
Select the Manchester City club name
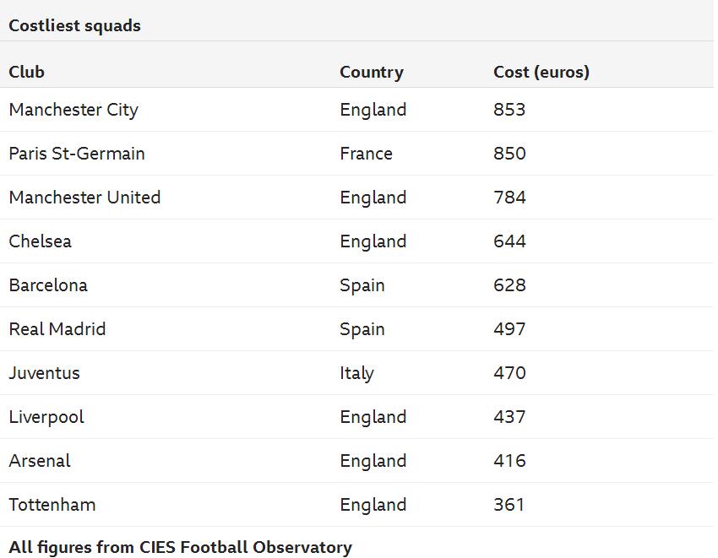click(x=73, y=110)
